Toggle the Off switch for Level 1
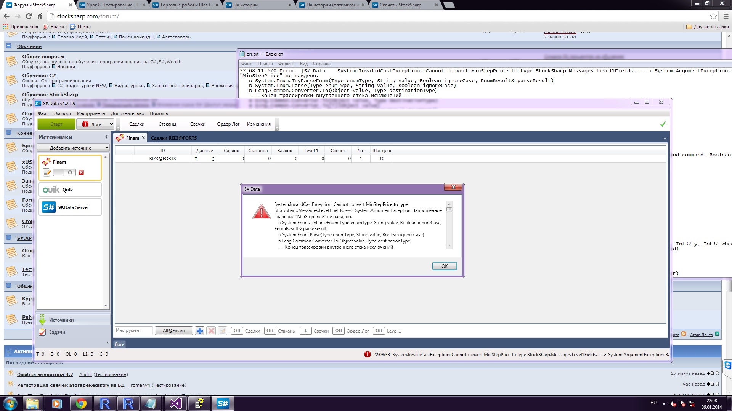 tap(379, 331)
